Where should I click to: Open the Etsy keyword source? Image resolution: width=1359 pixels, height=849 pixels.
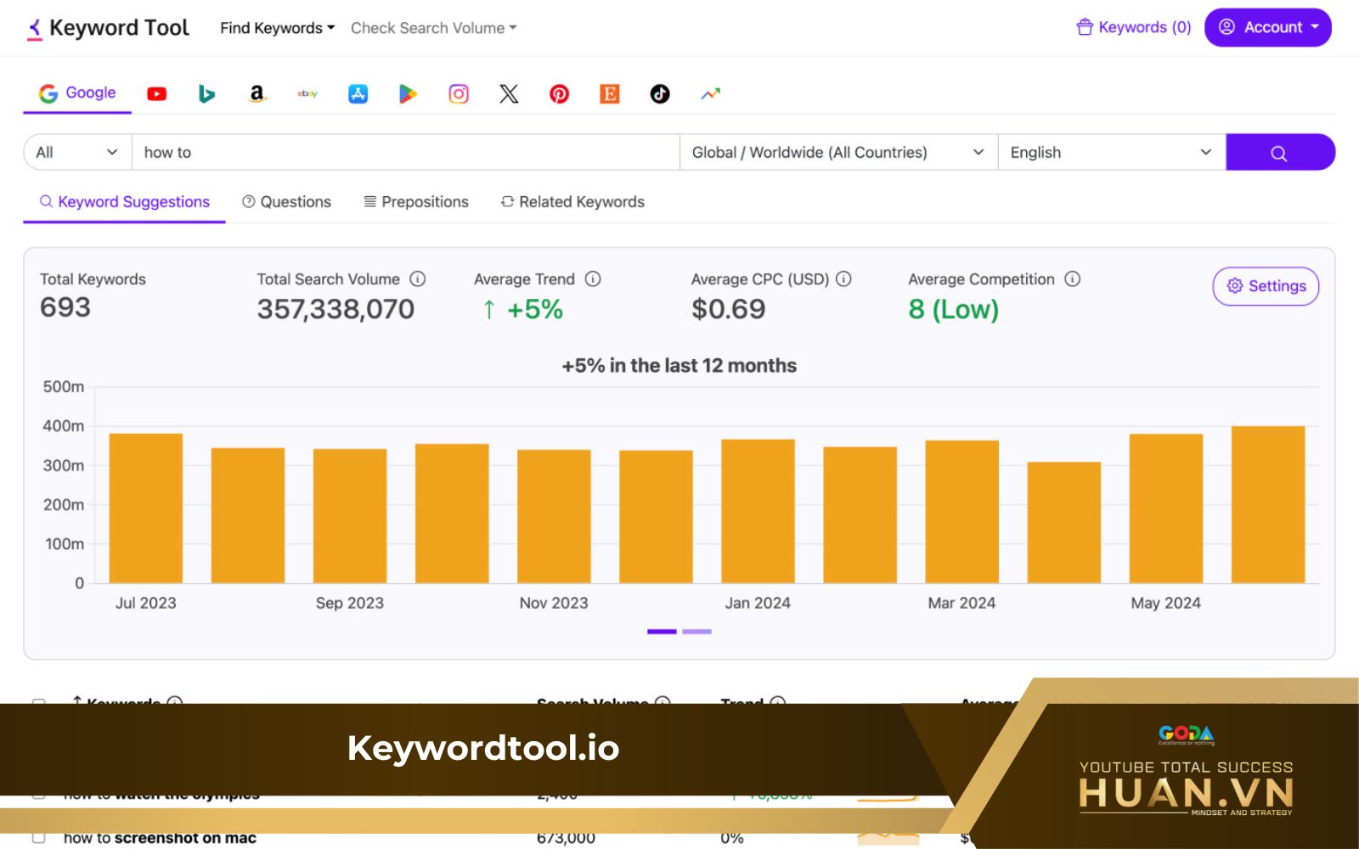pyautogui.click(x=610, y=94)
